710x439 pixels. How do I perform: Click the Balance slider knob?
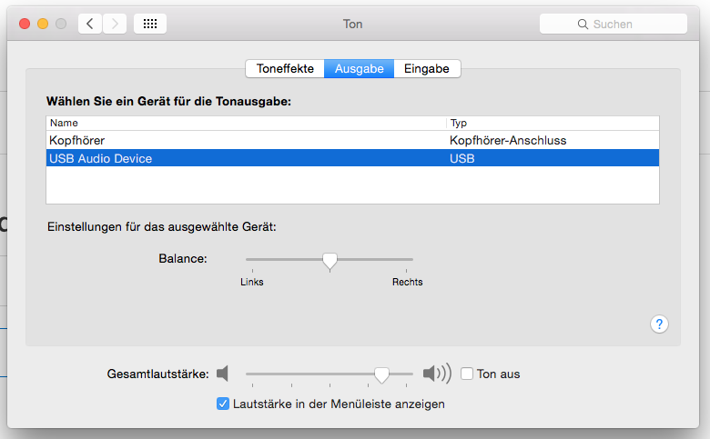tap(330, 261)
